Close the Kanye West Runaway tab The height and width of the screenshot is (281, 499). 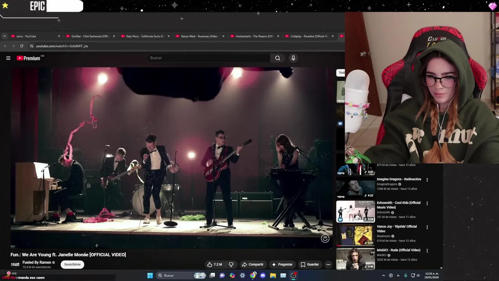click(x=223, y=36)
